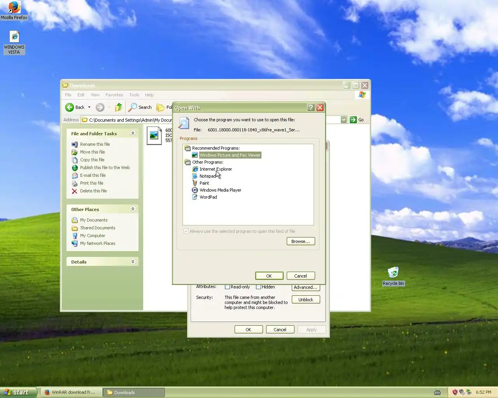Toggle the Read-only attribute checkbox
Viewport: 498px width, 398px height.
click(x=227, y=287)
